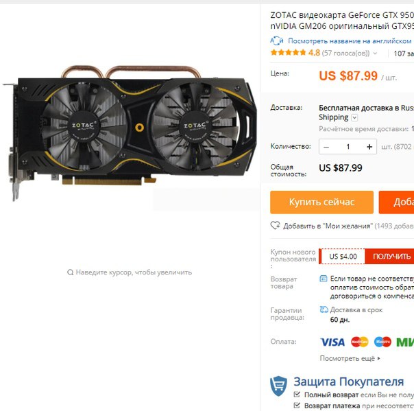Click the 'Купить сейчас' button
The height and width of the screenshot is (411, 414).
tap(321, 202)
